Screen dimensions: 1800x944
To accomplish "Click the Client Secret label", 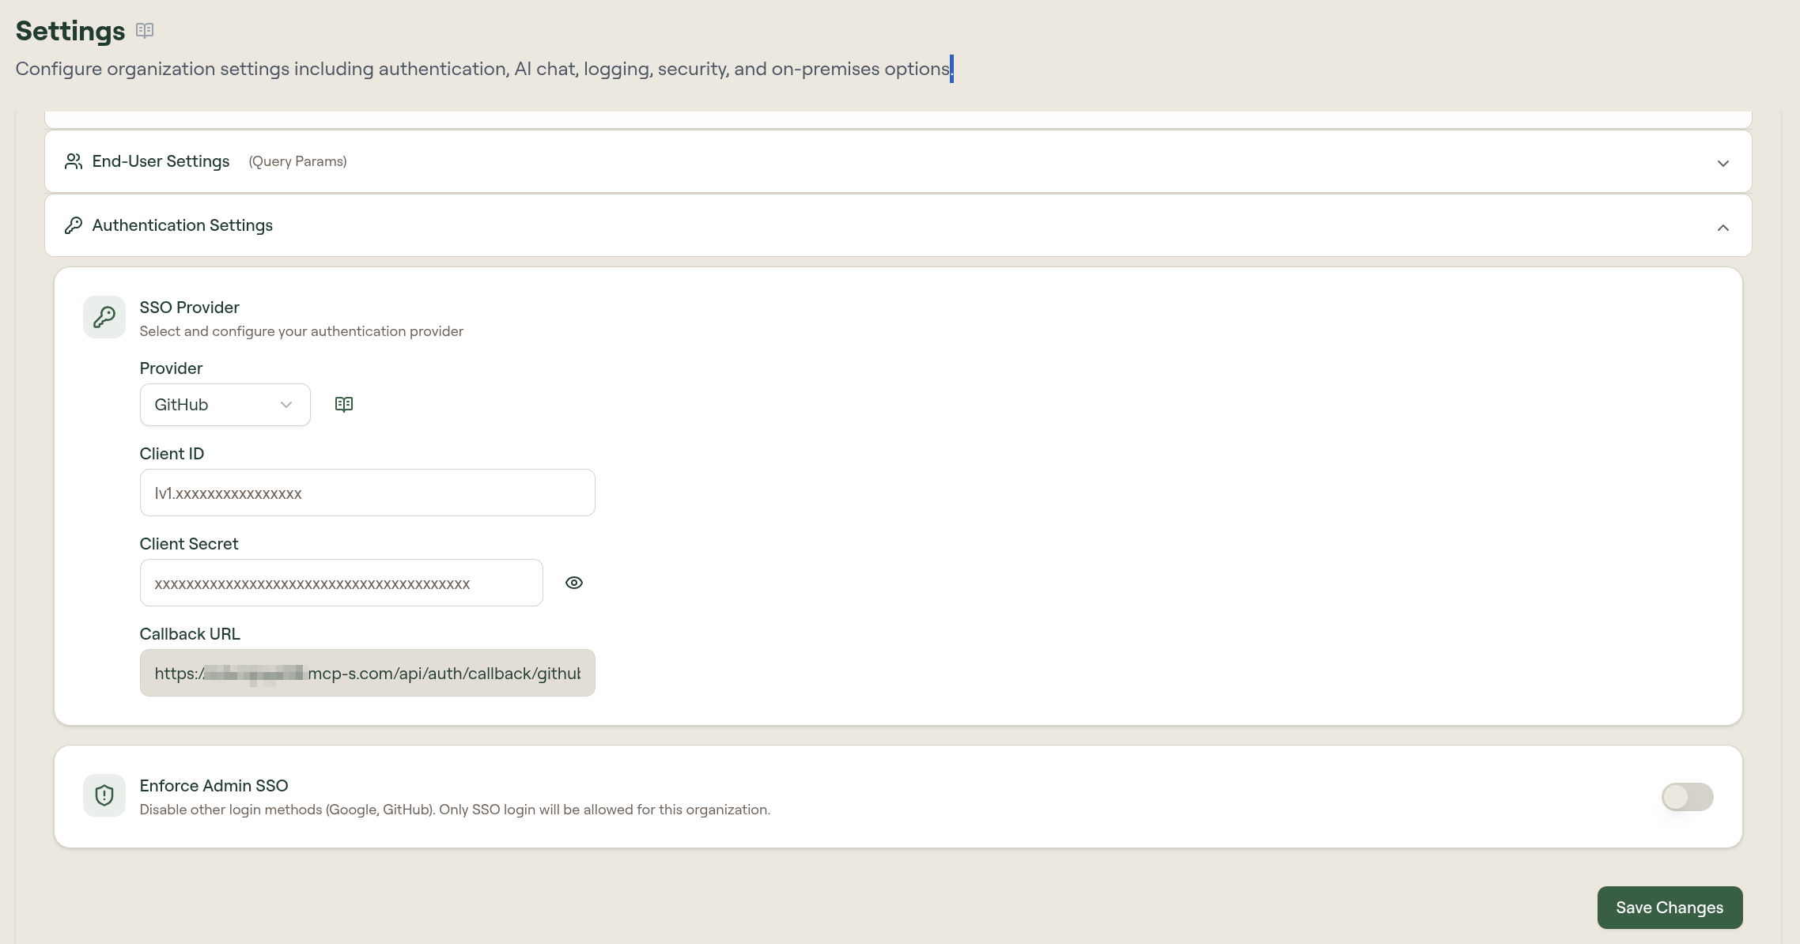I will click(x=189, y=544).
